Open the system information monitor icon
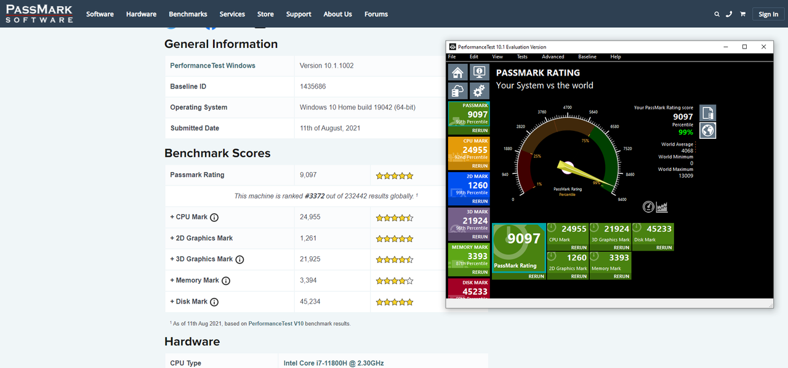Screen dimensions: 788x368 pyautogui.click(x=480, y=72)
